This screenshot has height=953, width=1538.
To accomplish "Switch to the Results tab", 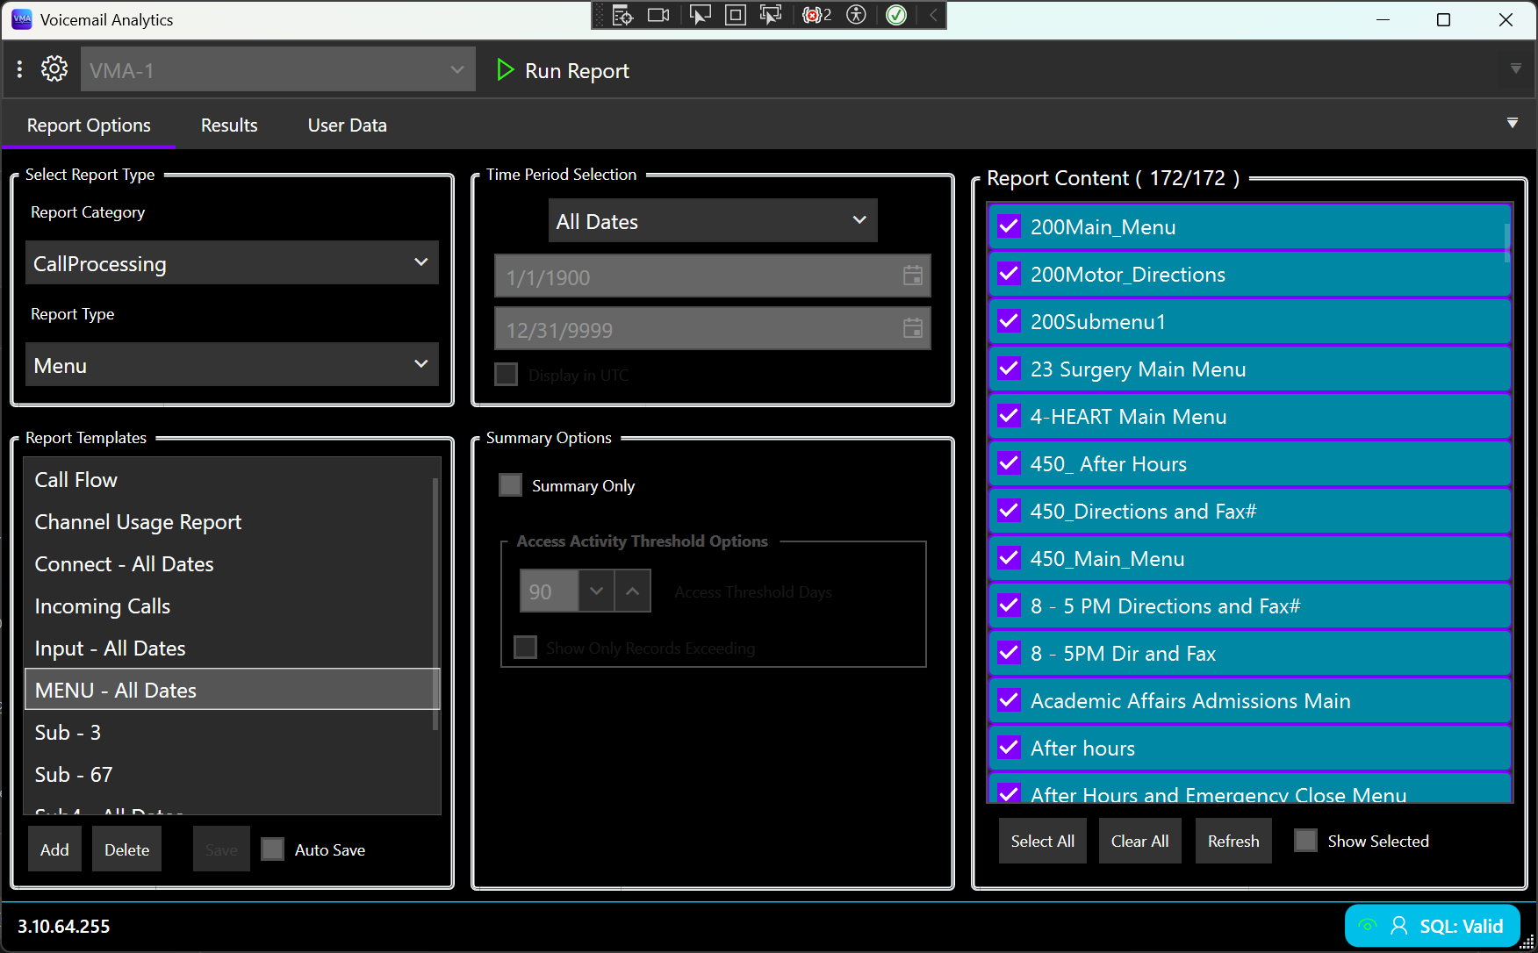I will (x=229, y=125).
